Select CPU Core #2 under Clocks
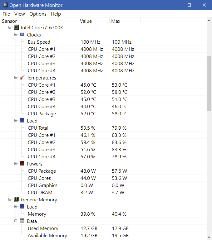Screen dimensions: 212x240 coord(103,56)
